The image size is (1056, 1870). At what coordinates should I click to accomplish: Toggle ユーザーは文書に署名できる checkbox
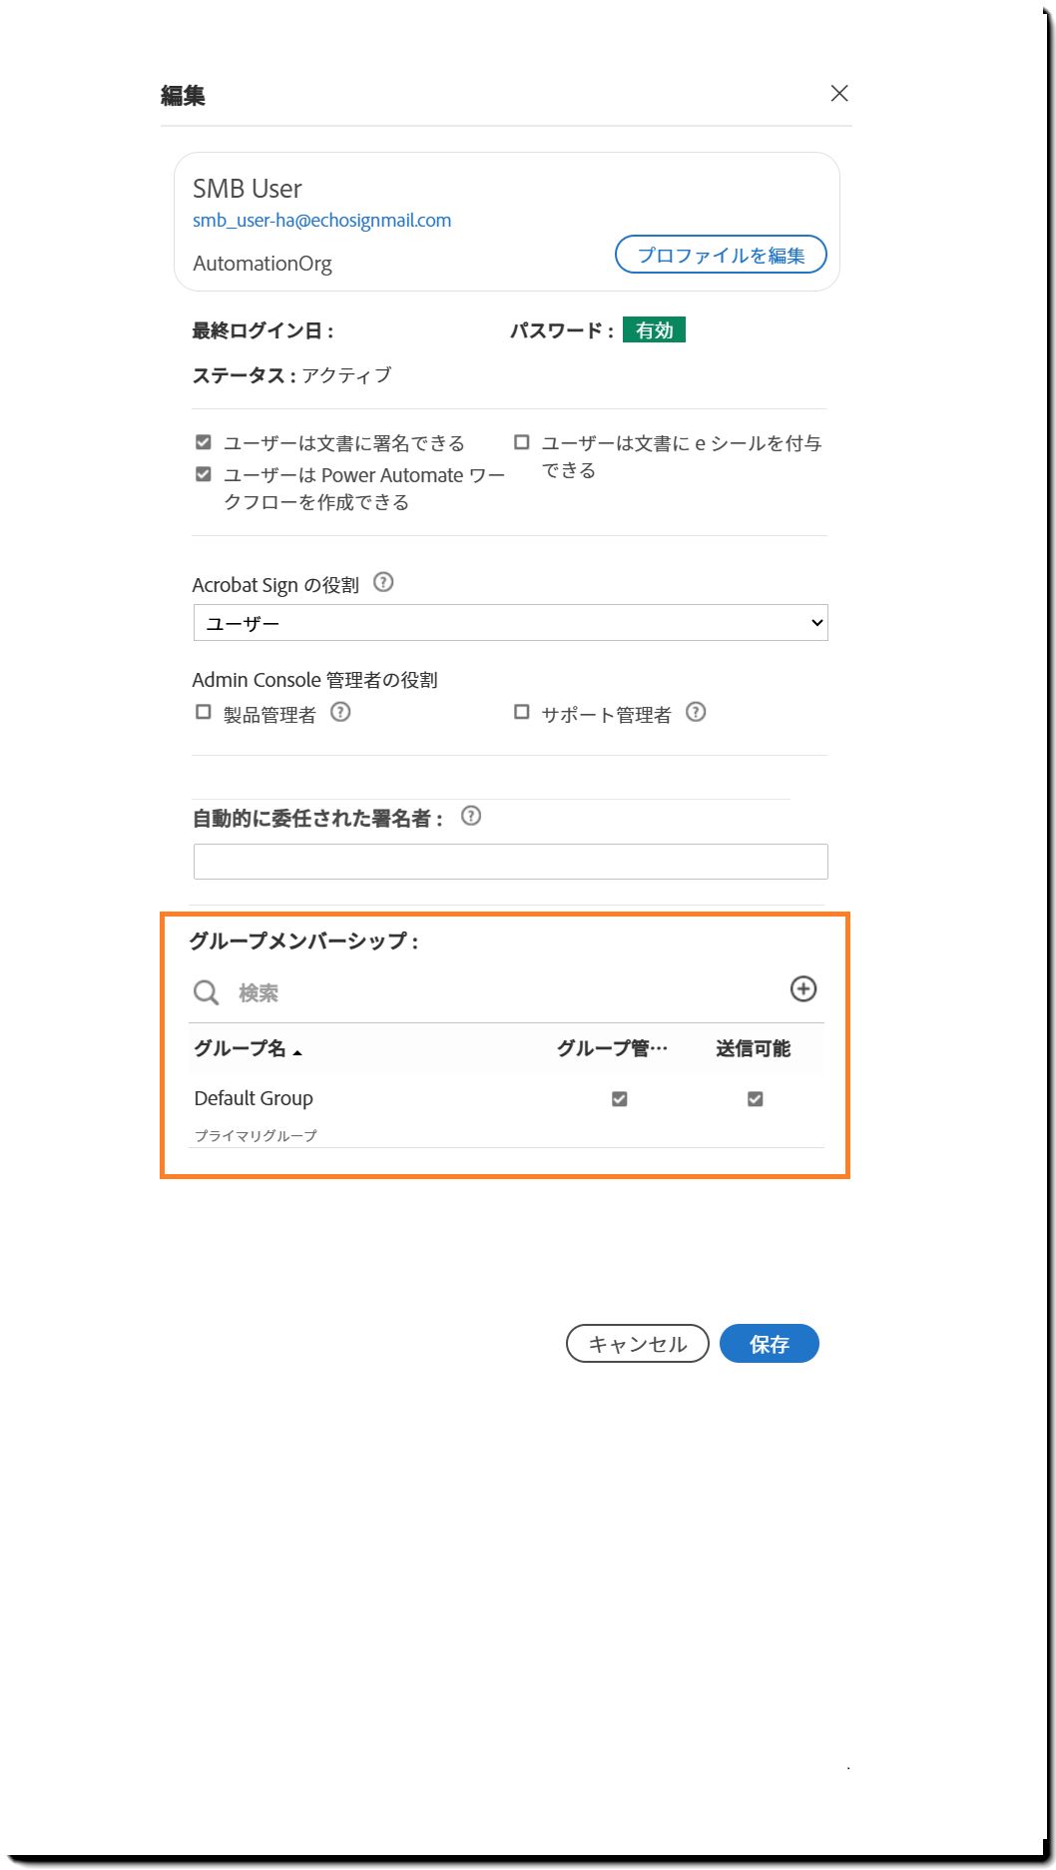pos(204,442)
